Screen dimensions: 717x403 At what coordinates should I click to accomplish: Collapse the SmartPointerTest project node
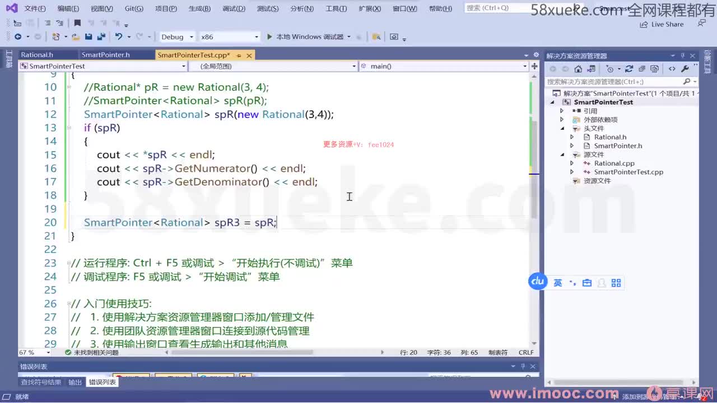pyautogui.click(x=553, y=102)
